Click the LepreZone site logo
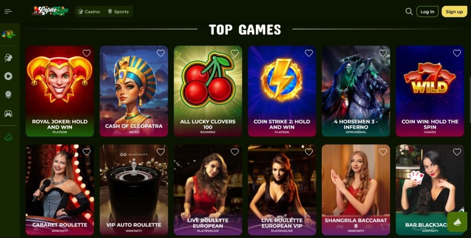Screen dimensions: 471x238 coord(50,11)
